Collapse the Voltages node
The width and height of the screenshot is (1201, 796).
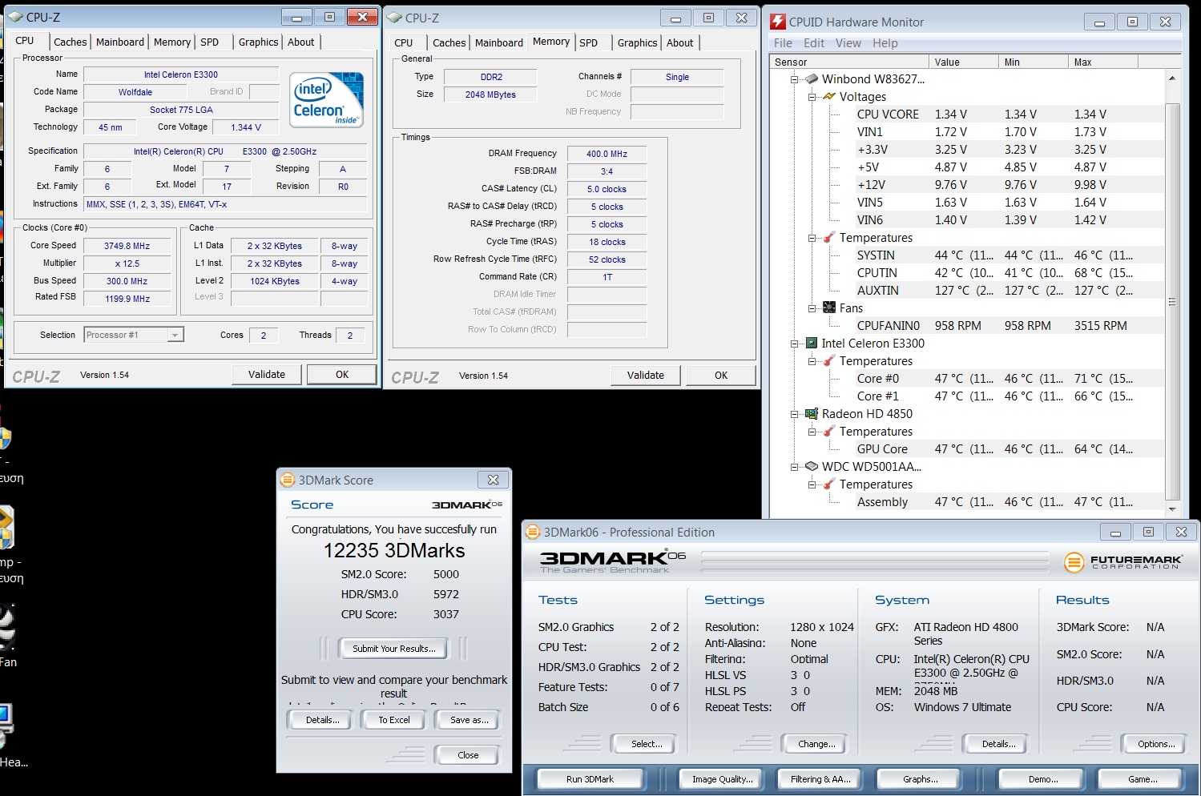[x=812, y=96]
